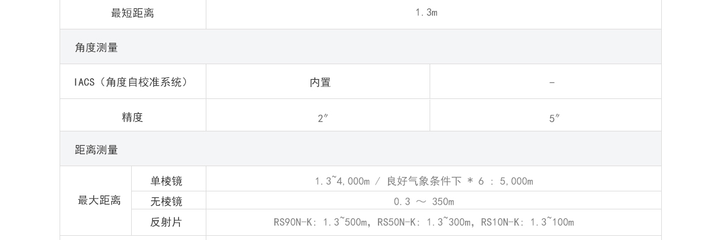Click the 无棱镜 sub-label
The height and width of the screenshot is (240, 722).
[166, 201]
